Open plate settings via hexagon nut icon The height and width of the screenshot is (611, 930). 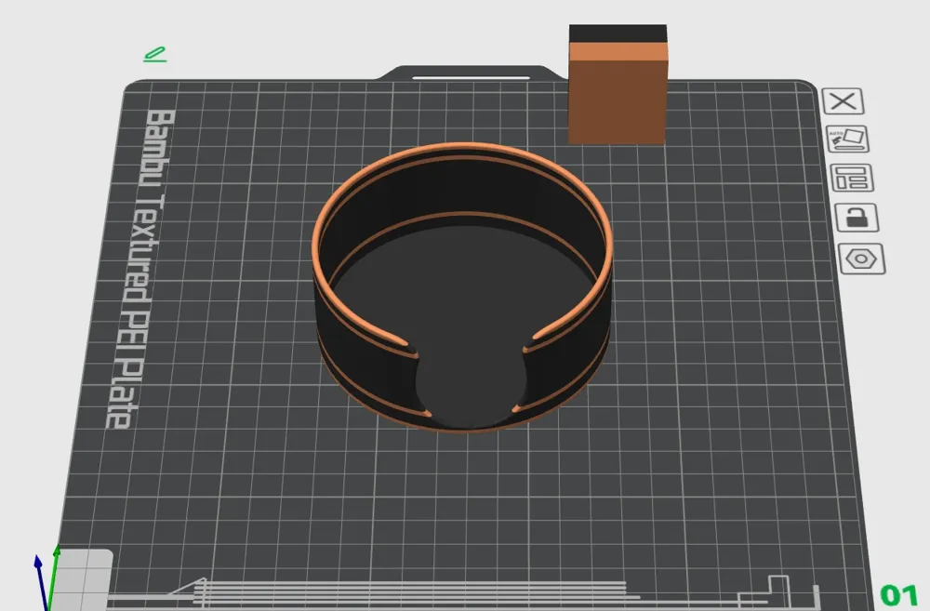coord(861,259)
